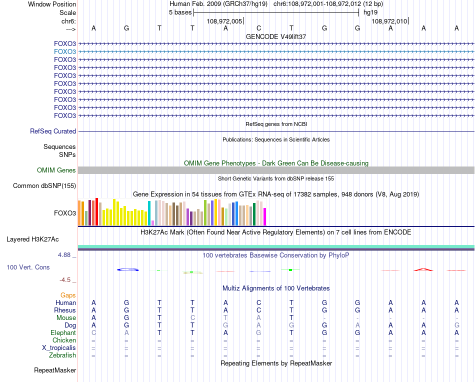475x382 pixels.
Task: Select the X_tropicalis alignment row label
Action: (59, 348)
